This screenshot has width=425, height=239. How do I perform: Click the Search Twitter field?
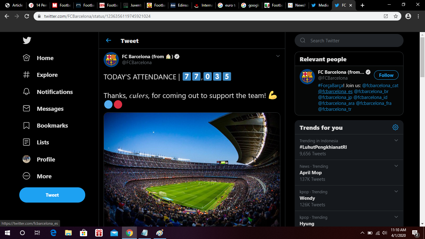click(349, 40)
